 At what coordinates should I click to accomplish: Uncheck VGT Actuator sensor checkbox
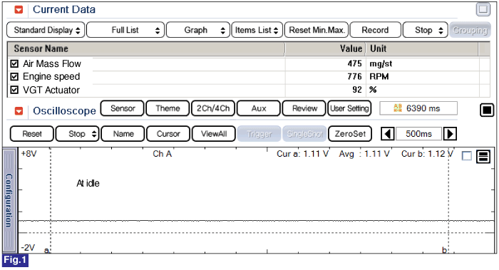(14, 90)
